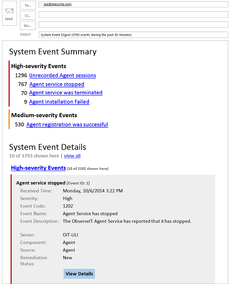Select the joe@itsecurity.com recipient address
Screen dimensions: 230x284
point(57,4)
